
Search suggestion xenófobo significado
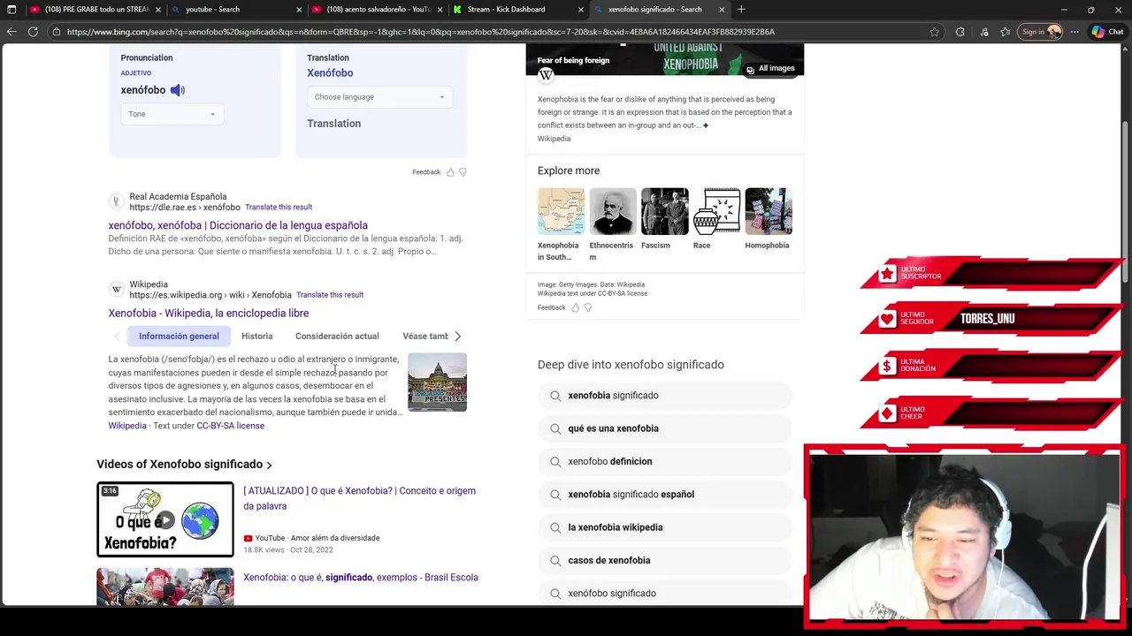pyautogui.click(x=664, y=594)
